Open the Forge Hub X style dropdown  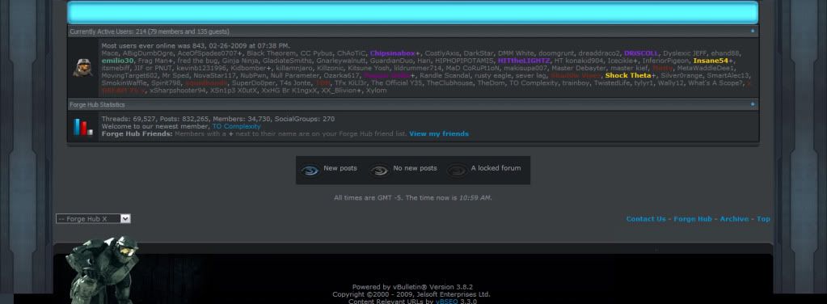[93, 218]
